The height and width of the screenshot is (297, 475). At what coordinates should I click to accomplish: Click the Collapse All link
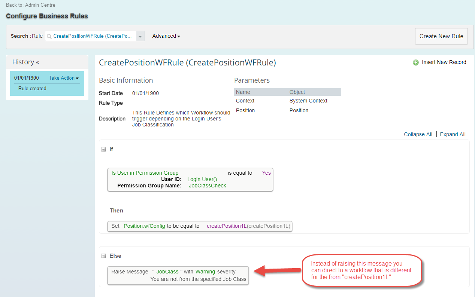(418, 134)
